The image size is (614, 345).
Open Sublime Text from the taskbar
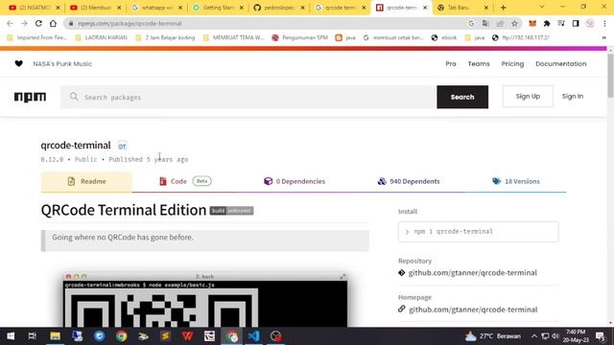click(165, 336)
